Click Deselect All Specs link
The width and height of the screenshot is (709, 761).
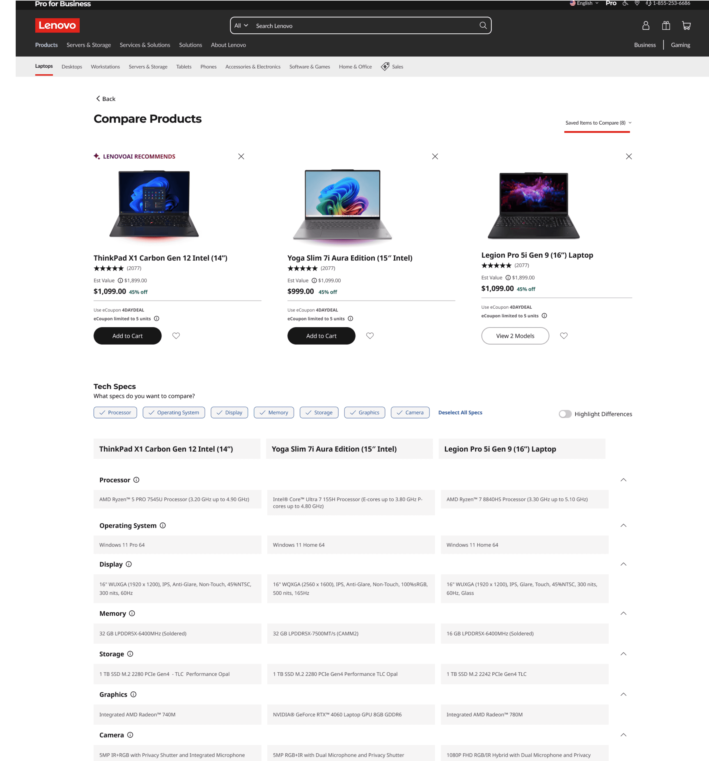[460, 412]
